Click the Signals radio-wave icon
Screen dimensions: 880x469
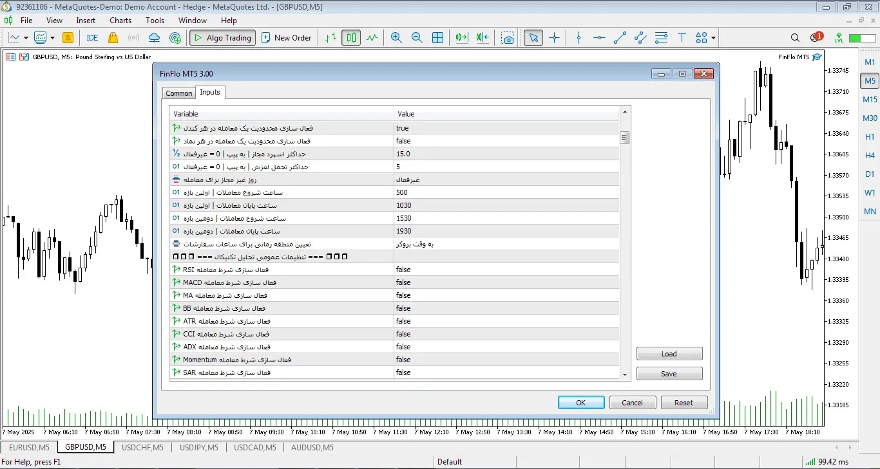point(133,38)
